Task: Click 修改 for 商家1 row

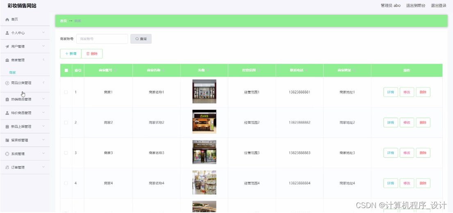Action: [407, 92]
